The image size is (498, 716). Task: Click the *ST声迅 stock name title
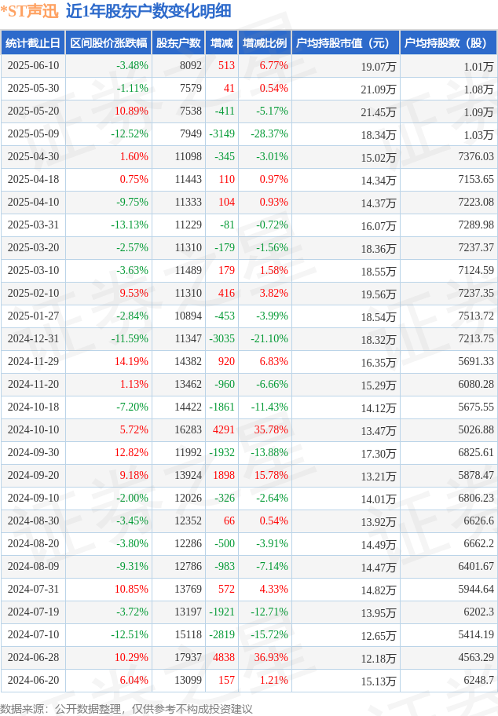point(30,12)
